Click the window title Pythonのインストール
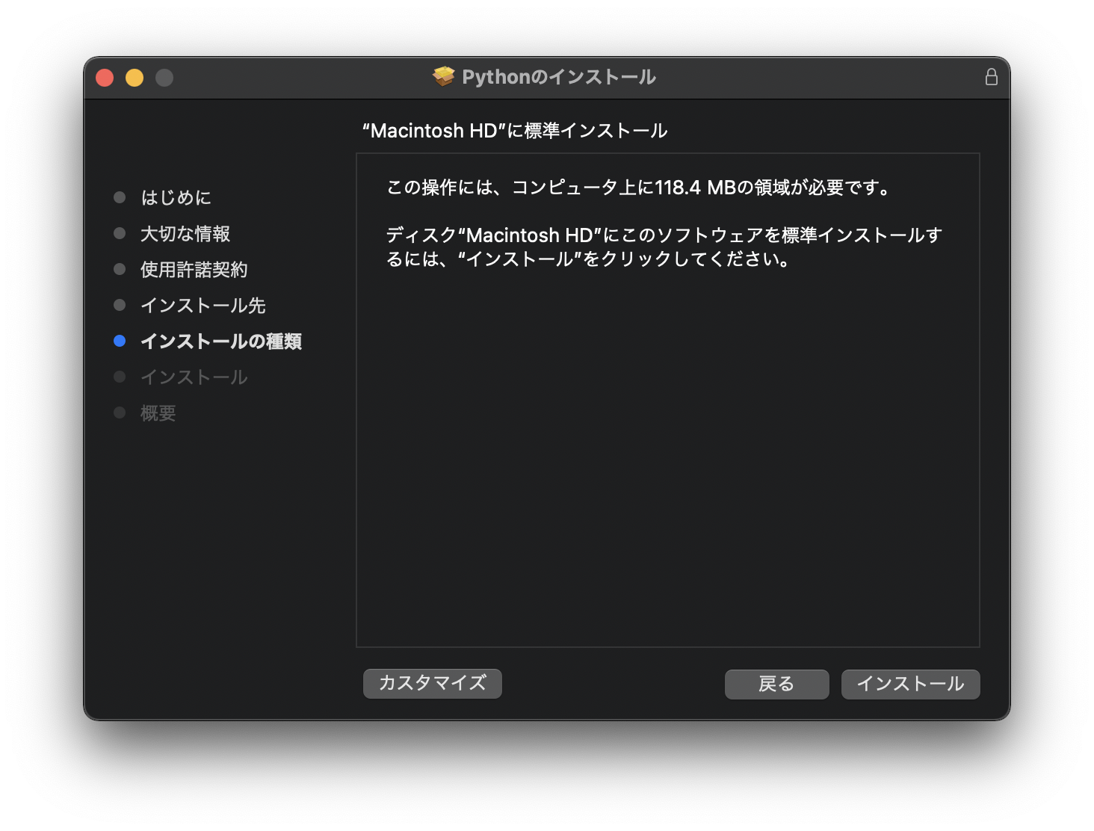This screenshot has height=831, width=1094. (559, 77)
